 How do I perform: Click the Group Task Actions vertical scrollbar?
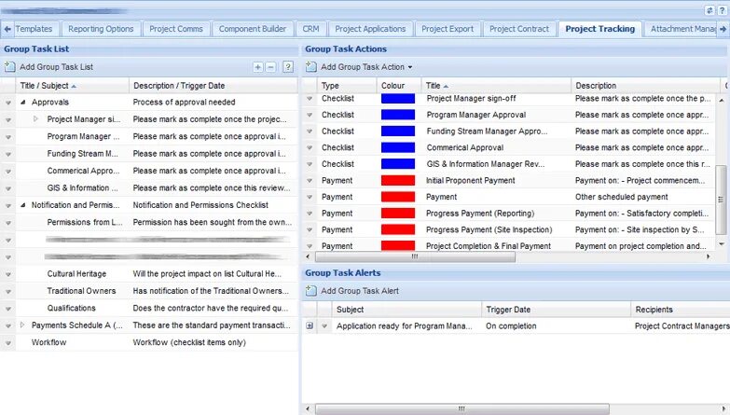click(721, 200)
